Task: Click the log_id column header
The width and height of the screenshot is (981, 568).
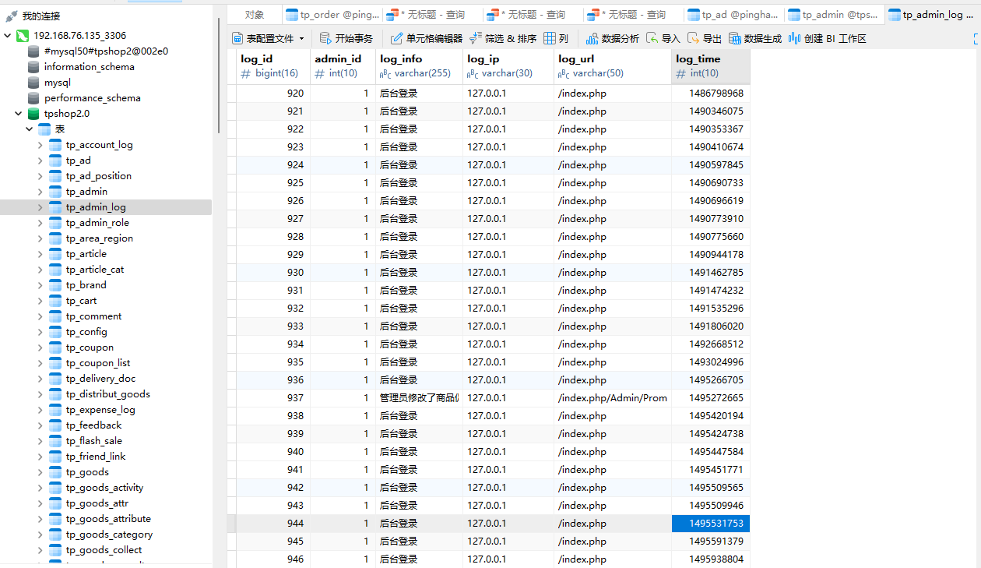Action: (x=273, y=66)
